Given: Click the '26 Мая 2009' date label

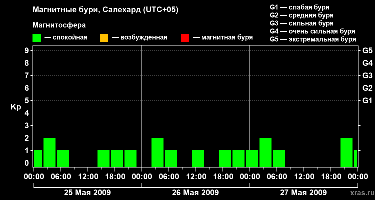Looking at the screenshot, I should 195,193.
